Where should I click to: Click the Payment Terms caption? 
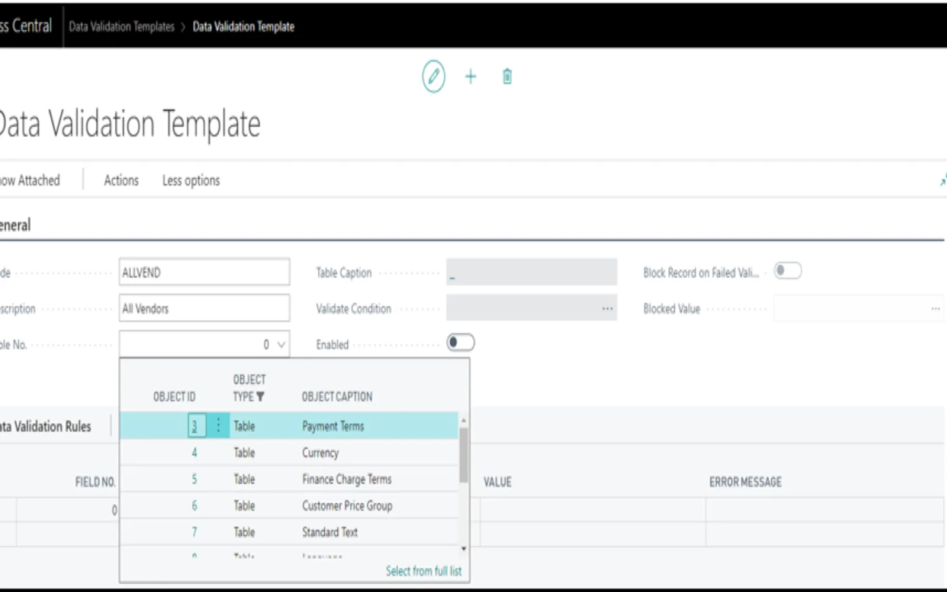333,426
